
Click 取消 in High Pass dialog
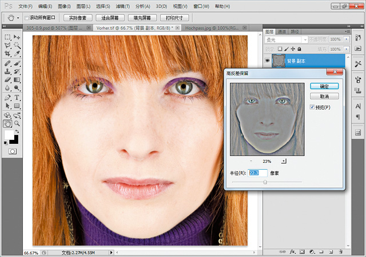[324, 96]
